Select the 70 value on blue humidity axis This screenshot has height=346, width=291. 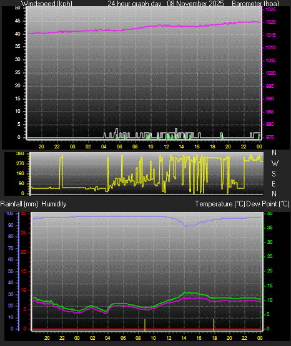11,248
